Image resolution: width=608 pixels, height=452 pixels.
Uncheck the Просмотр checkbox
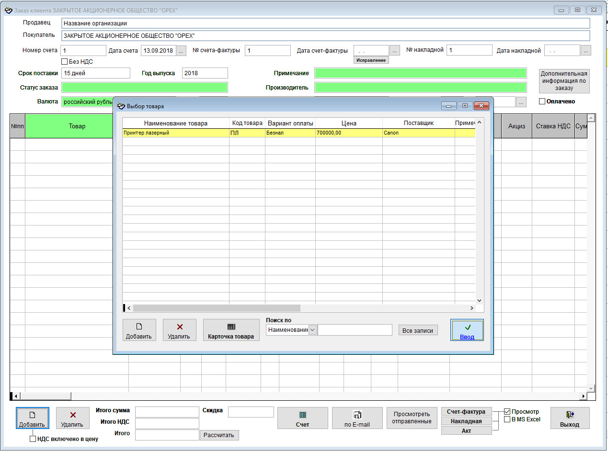pos(507,412)
